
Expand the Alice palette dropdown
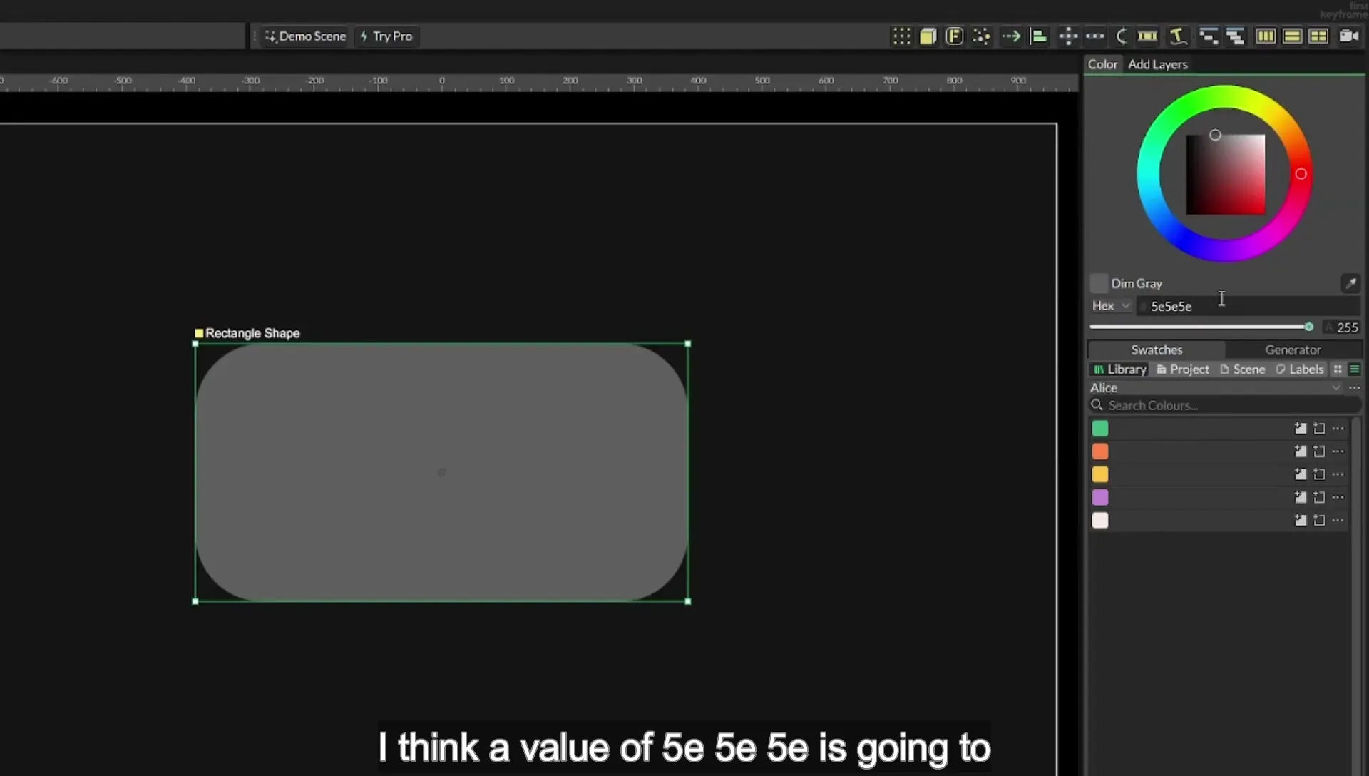(1335, 387)
